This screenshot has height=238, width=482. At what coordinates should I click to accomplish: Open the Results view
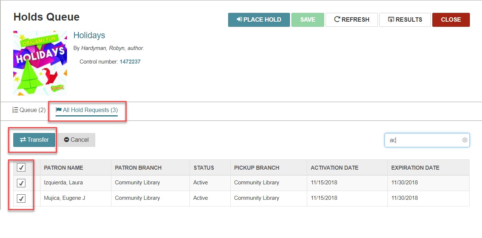coord(405,20)
